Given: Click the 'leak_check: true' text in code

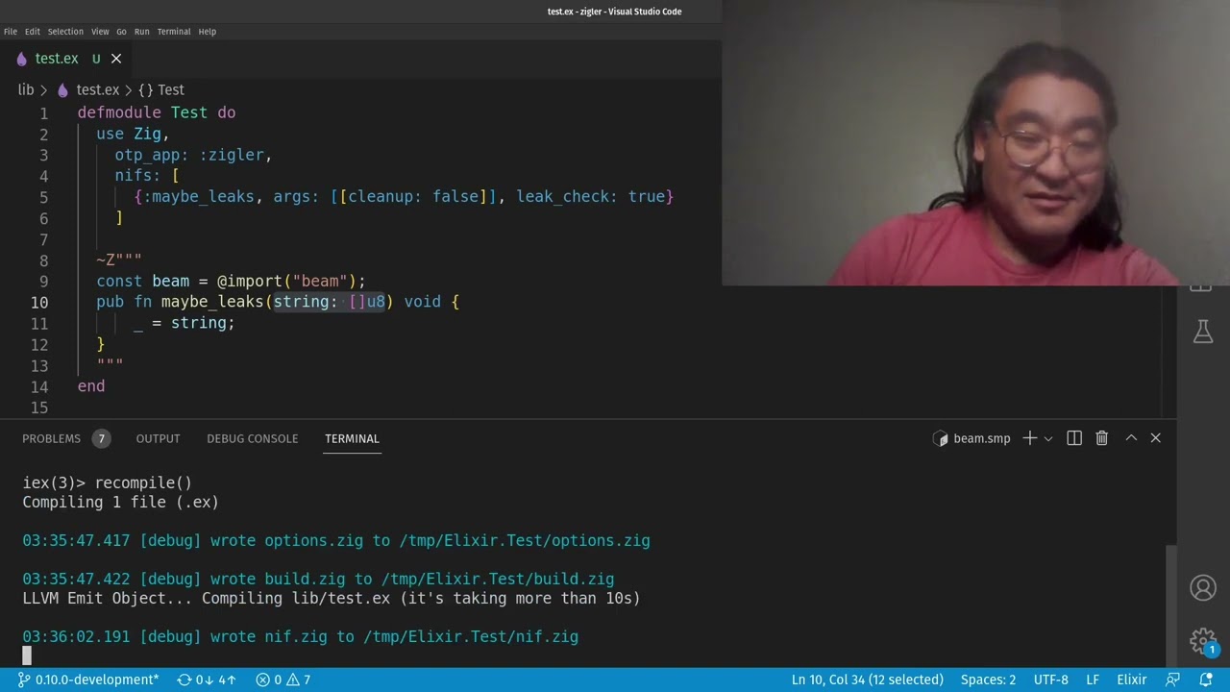Looking at the screenshot, I should pos(591,196).
